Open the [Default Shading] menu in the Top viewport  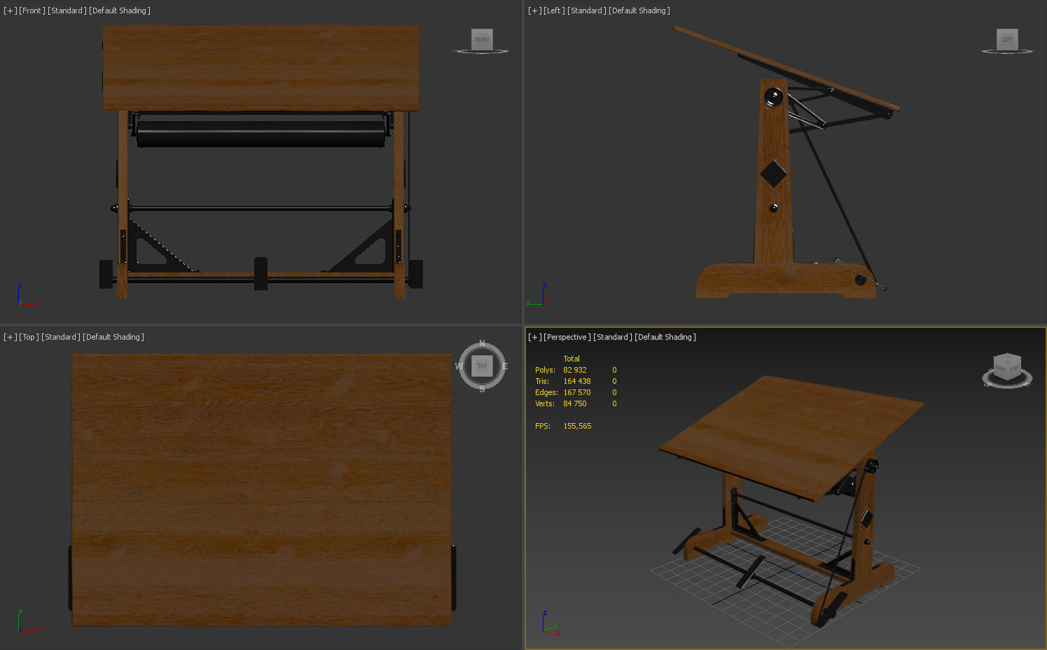coord(113,337)
